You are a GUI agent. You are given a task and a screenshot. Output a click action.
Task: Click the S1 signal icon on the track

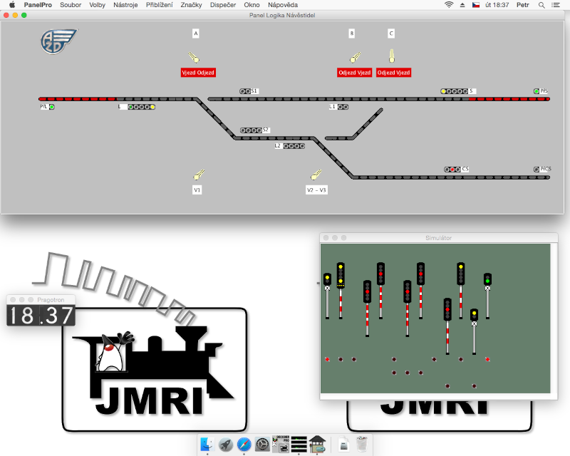(x=246, y=91)
